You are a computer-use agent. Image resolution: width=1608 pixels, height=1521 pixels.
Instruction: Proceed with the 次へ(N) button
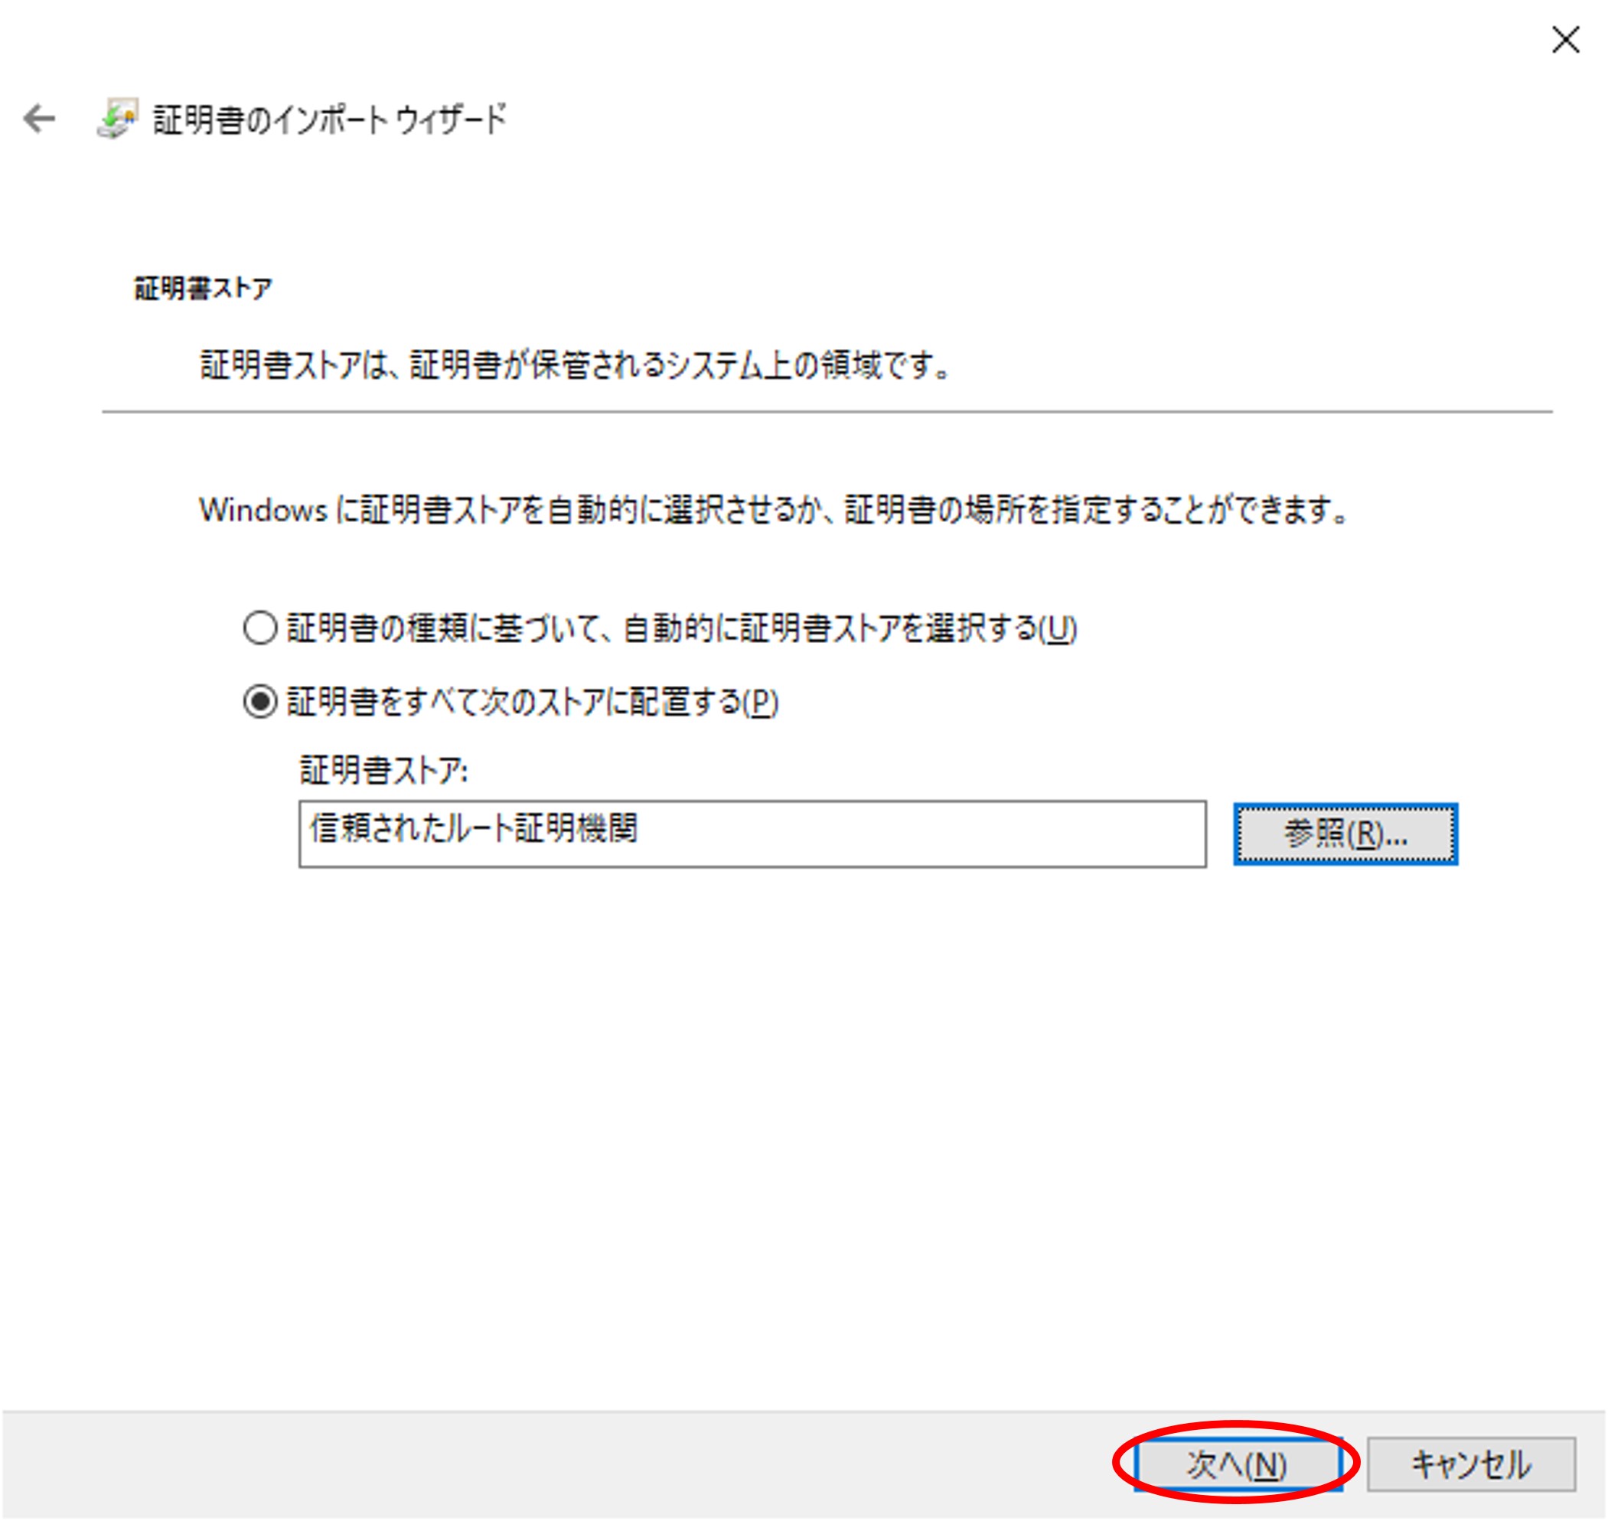tap(1237, 1464)
